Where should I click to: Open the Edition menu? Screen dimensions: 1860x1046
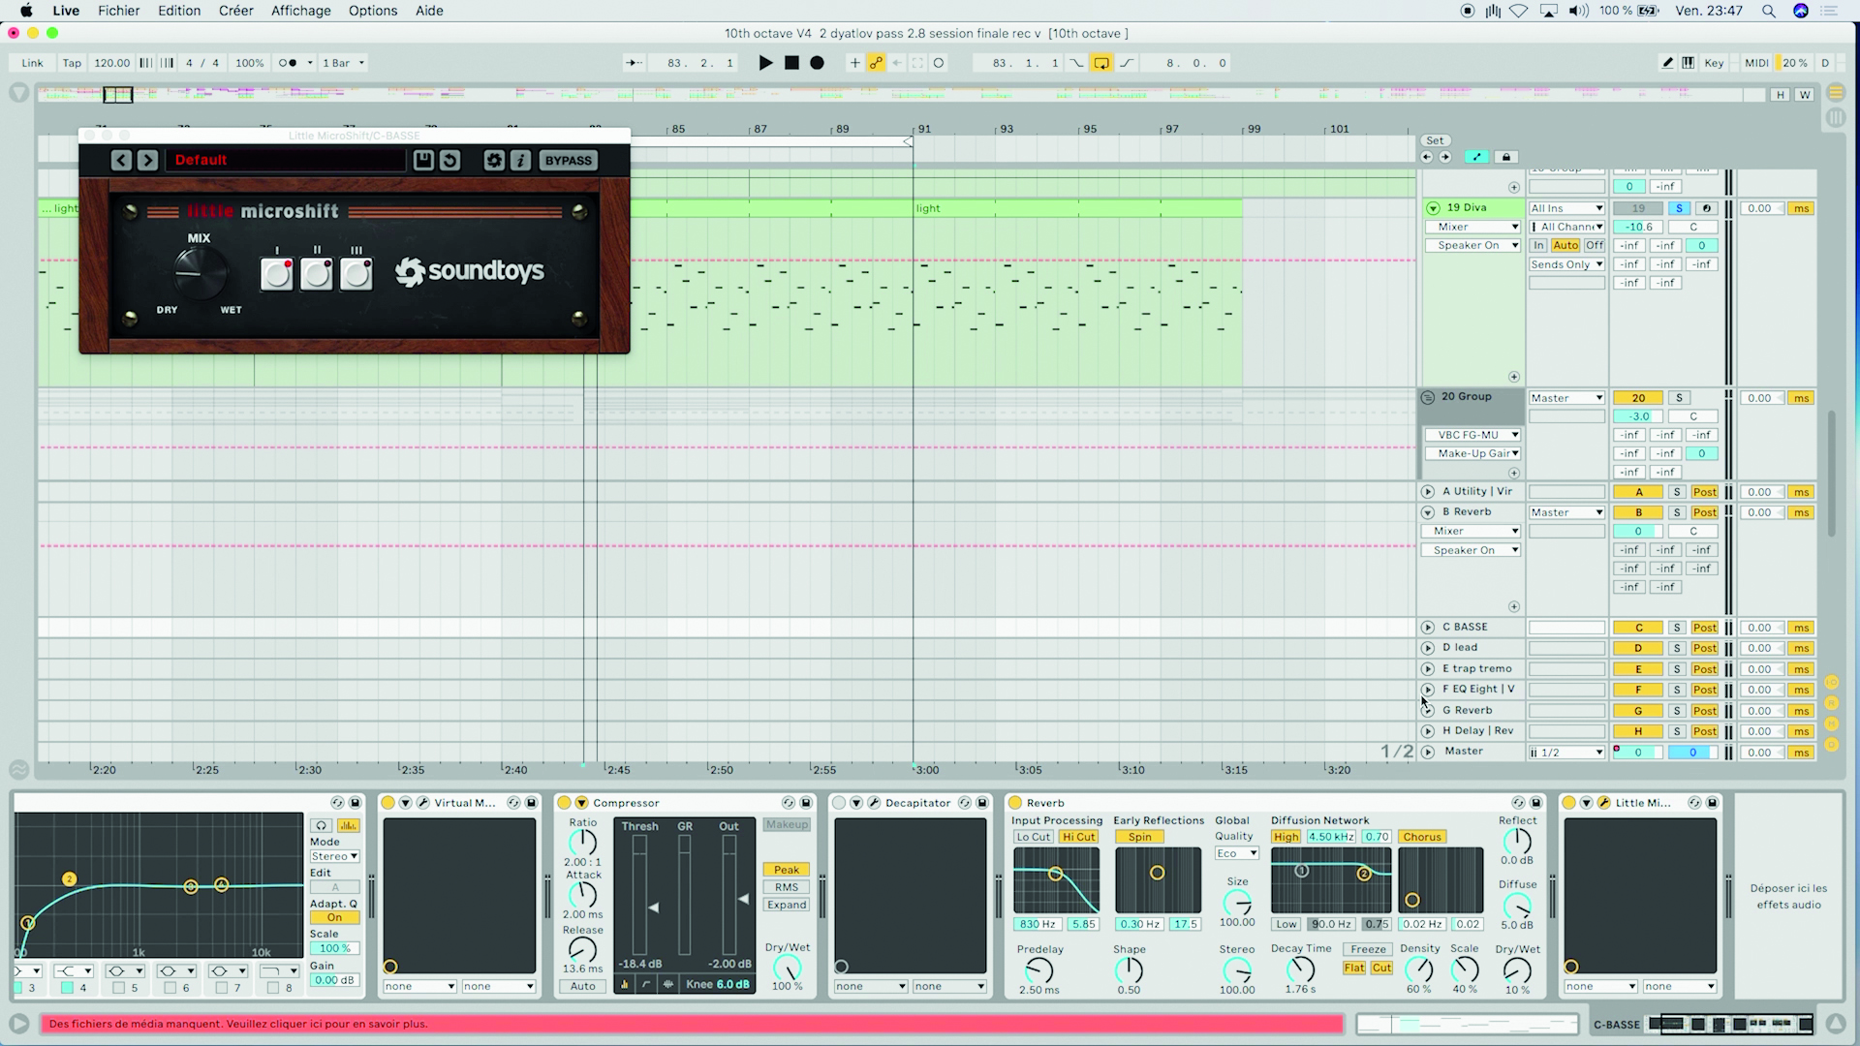tap(179, 11)
